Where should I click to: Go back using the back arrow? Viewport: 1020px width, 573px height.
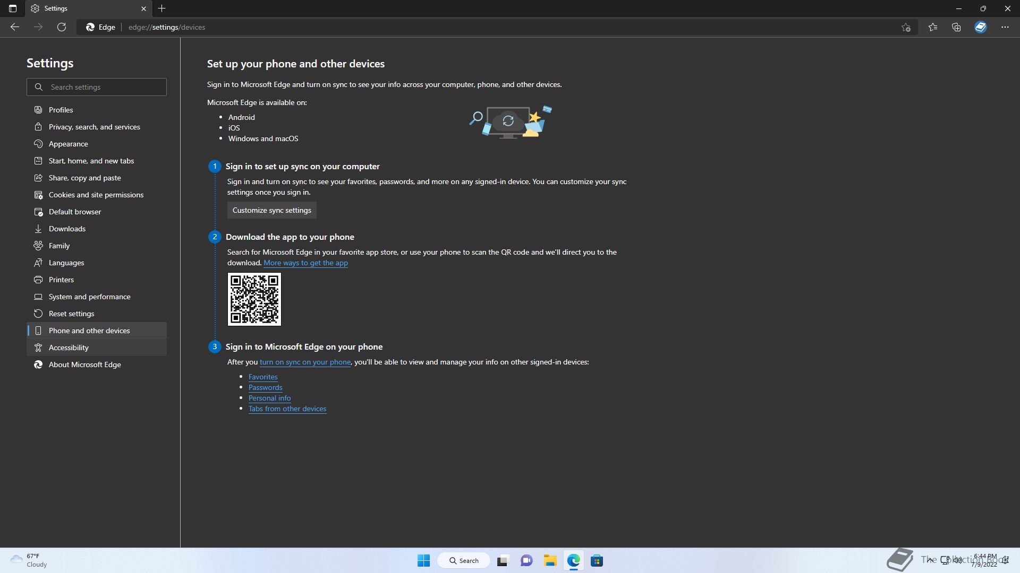pyautogui.click(x=15, y=27)
